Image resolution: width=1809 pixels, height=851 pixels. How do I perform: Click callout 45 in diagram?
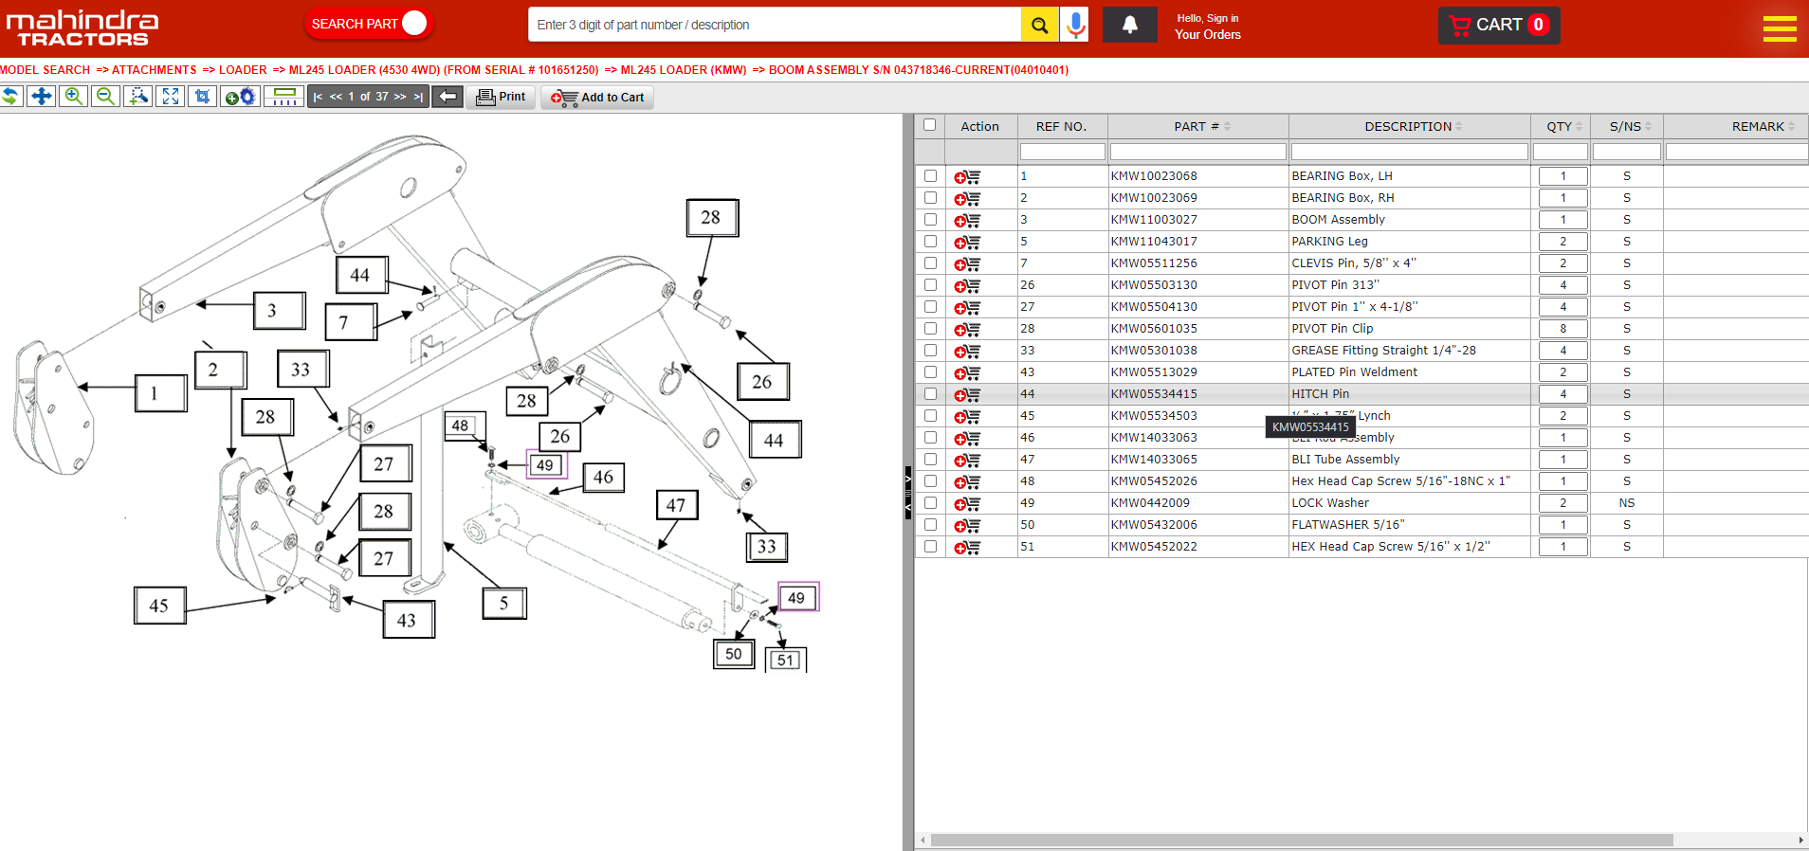pos(159,606)
